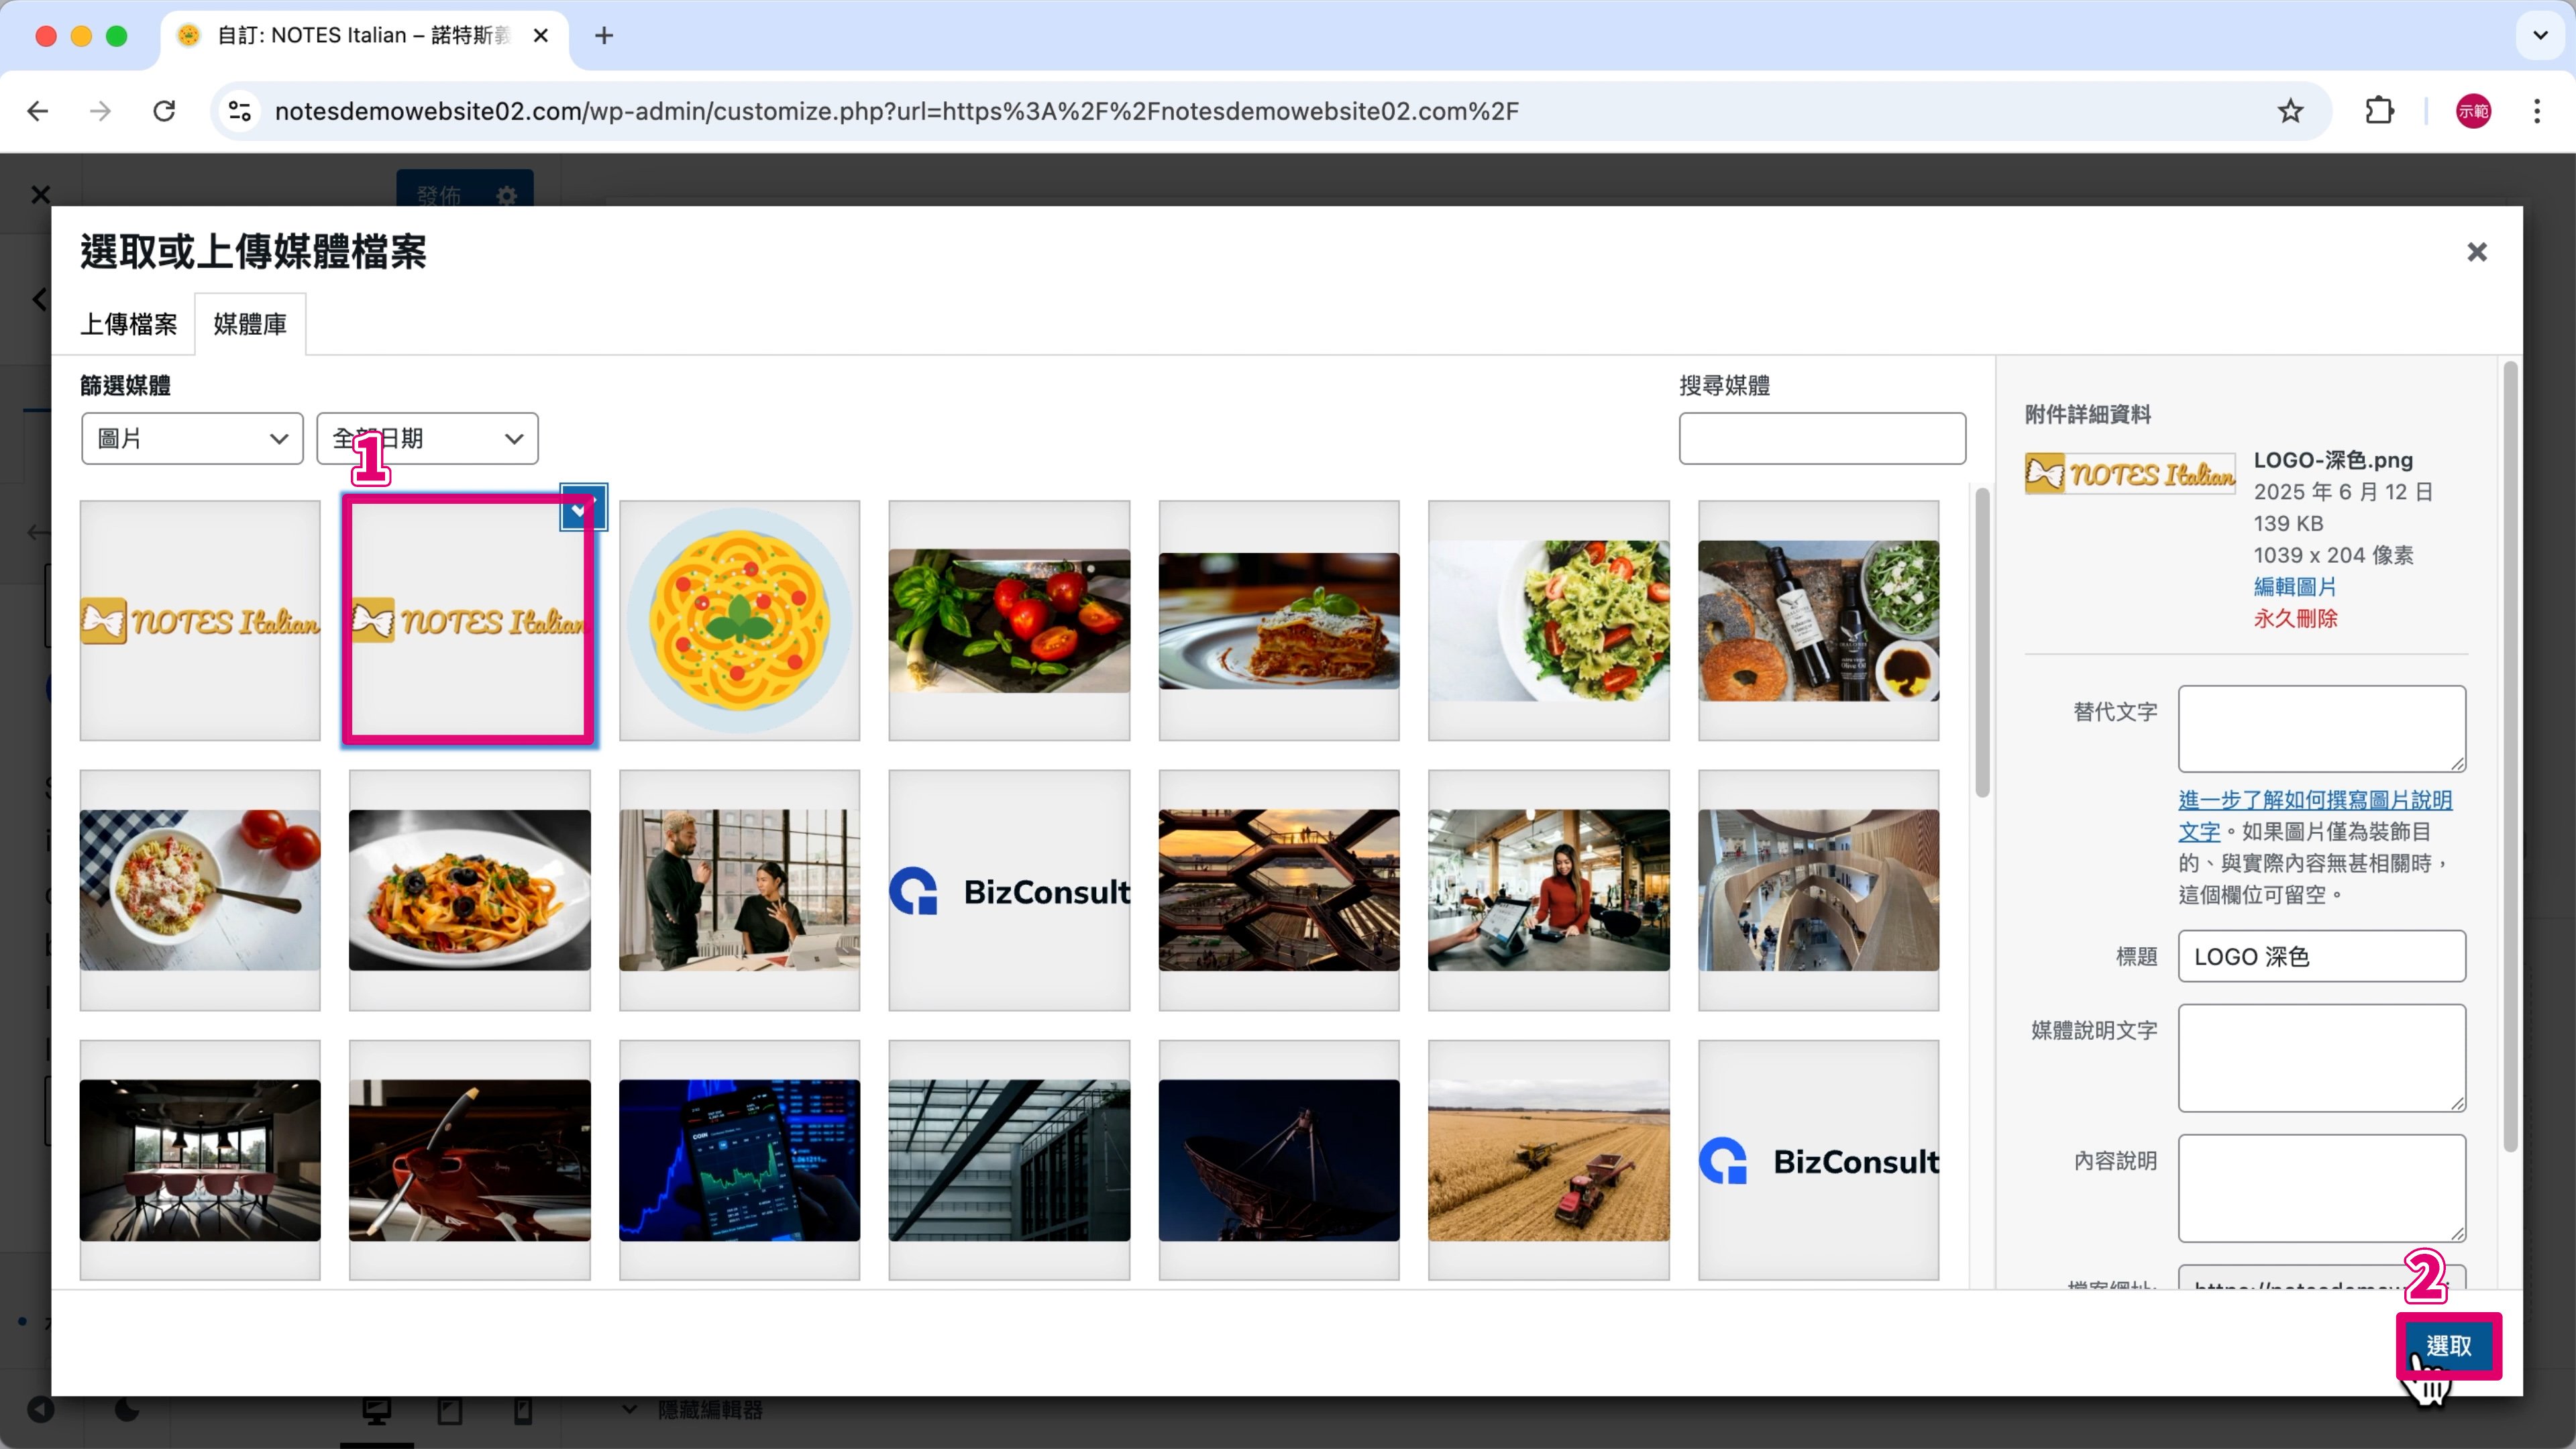
Task: Open the 全部日期 date filter dropdown
Action: click(427, 438)
